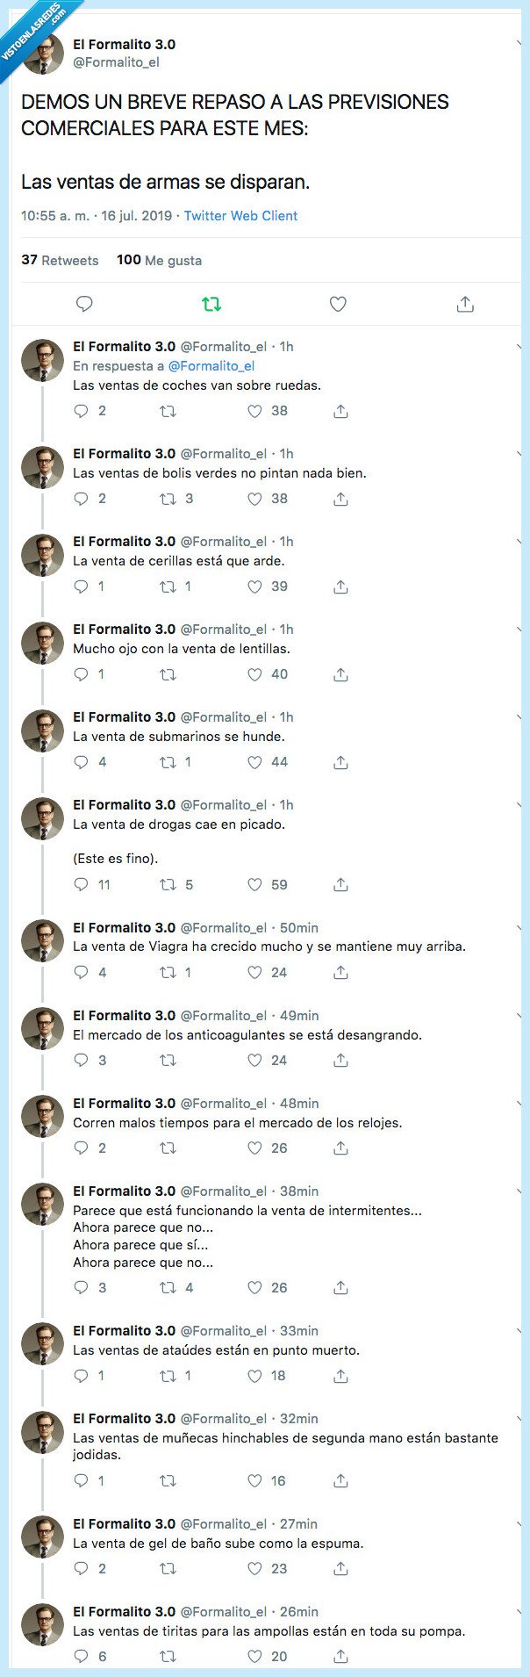Open the Twitter Web Client link
This screenshot has width=530, height=1677.
pyautogui.click(x=240, y=216)
